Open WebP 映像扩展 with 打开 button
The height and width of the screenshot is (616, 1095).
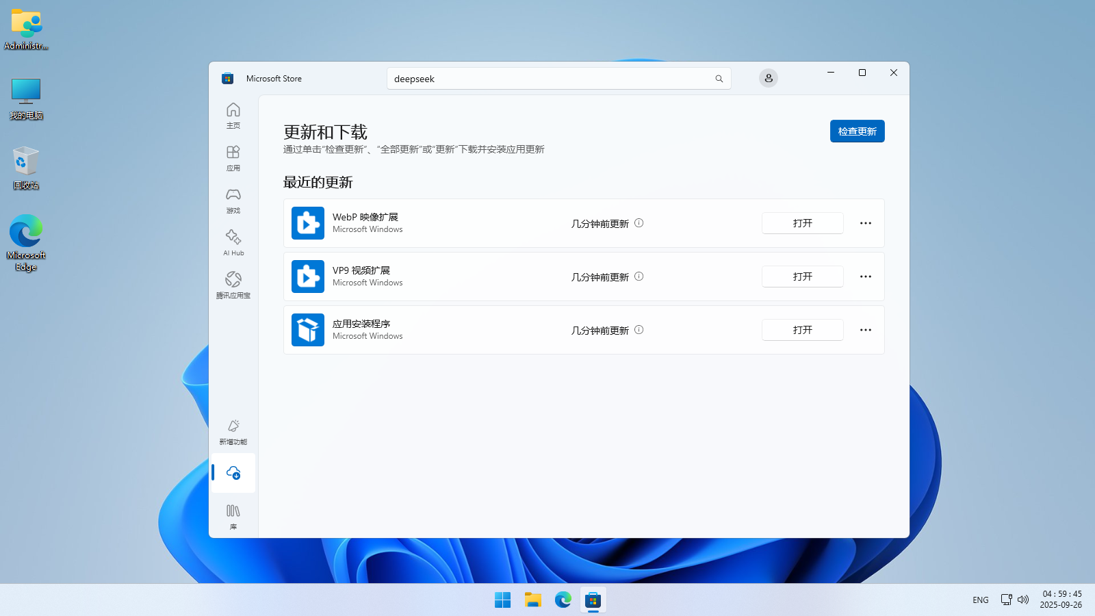click(x=803, y=223)
